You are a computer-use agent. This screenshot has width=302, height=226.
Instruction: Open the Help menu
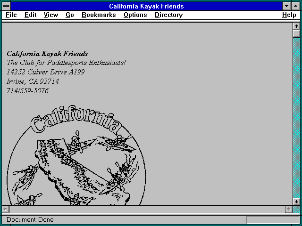click(289, 15)
